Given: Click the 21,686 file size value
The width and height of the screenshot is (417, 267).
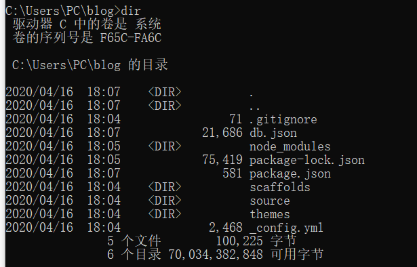Looking at the screenshot, I should [222, 133].
